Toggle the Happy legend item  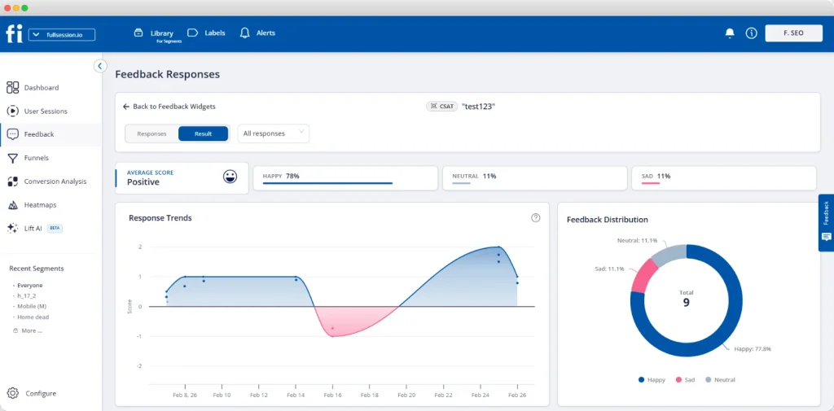[x=652, y=379]
